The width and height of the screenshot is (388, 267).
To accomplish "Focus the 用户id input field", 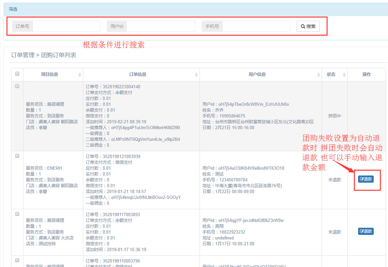I will [161, 26].
